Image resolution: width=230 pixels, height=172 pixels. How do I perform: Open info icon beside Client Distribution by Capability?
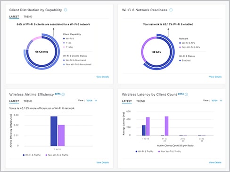pos(66,10)
